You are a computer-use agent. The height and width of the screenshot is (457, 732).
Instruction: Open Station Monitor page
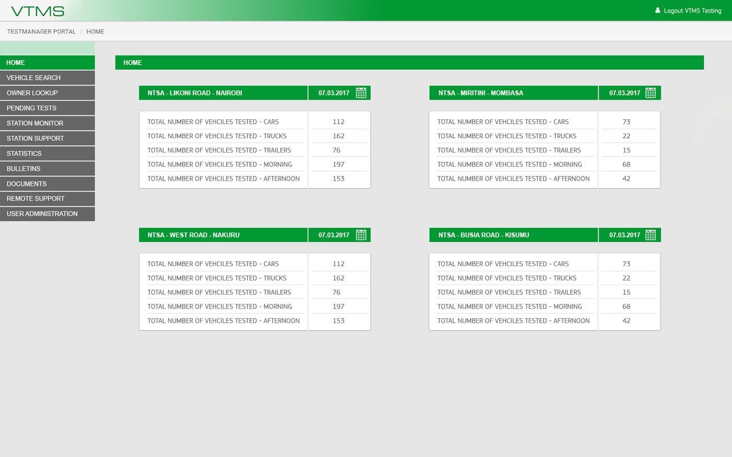click(x=47, y=123)
